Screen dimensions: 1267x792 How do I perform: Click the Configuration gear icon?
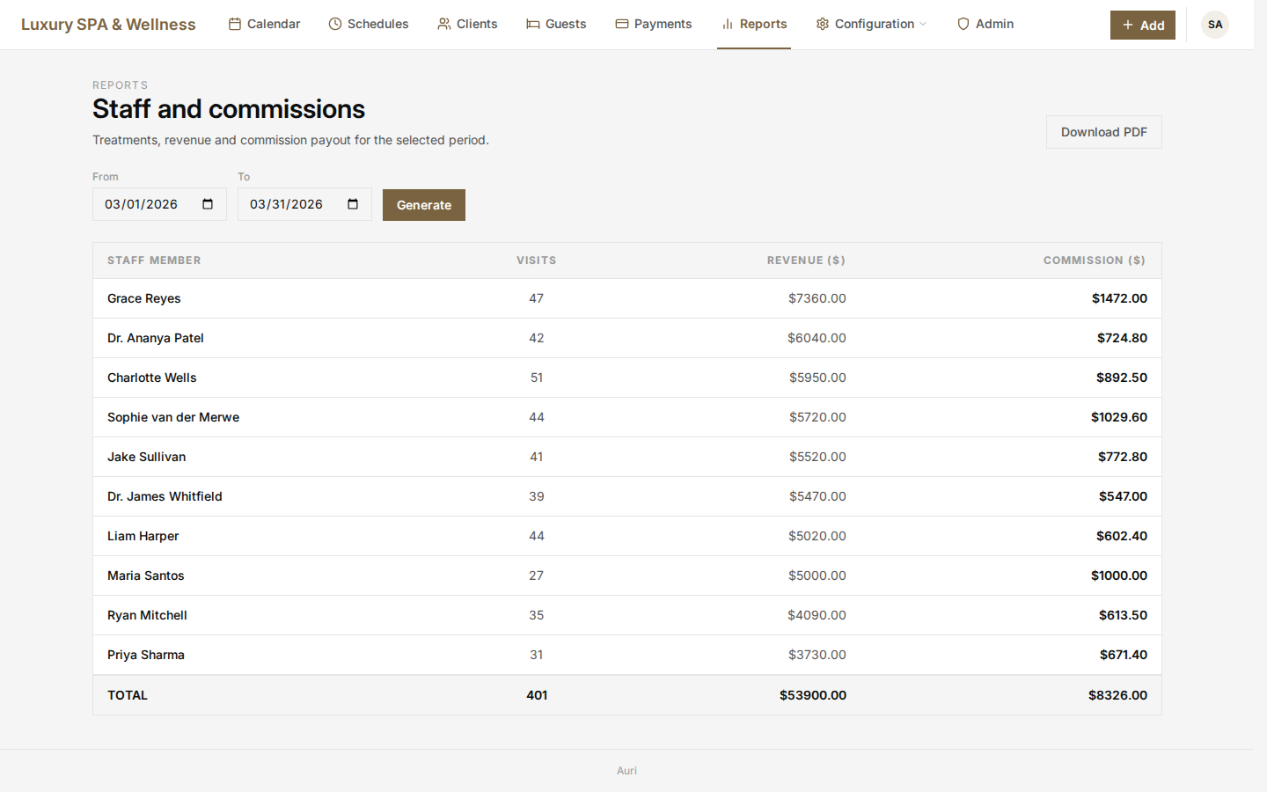[x=823, y=24]
